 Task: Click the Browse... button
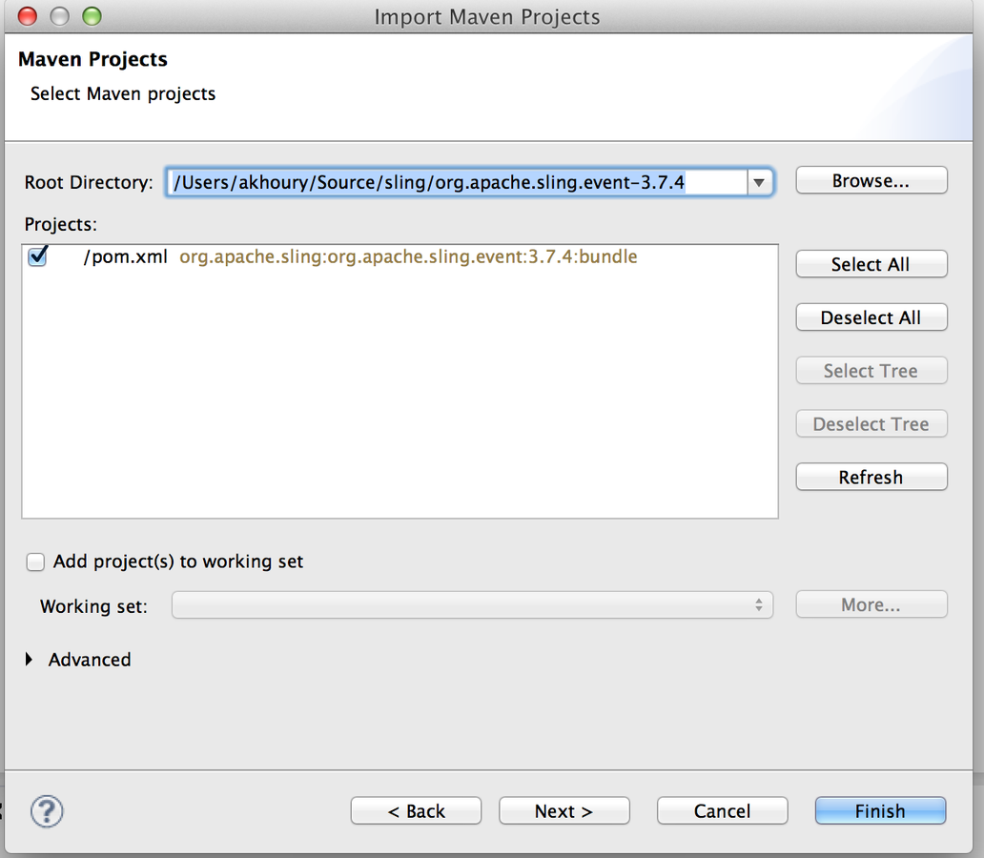[871, 181]
